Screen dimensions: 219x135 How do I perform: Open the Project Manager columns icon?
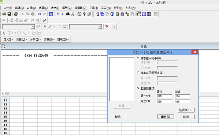(149, 14)
